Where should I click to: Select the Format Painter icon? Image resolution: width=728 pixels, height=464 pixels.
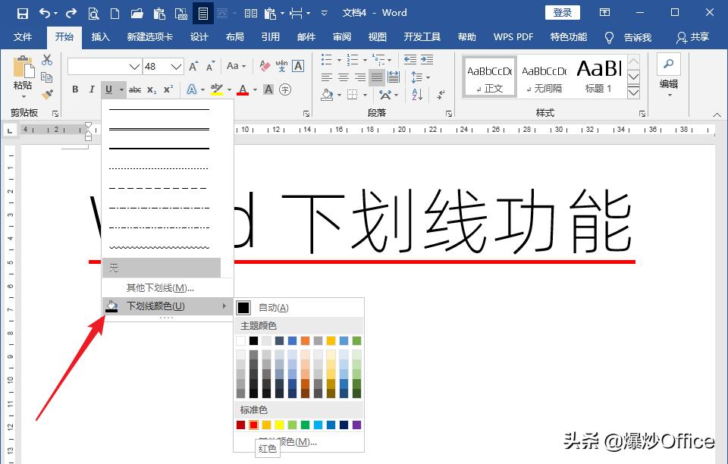pyautogui.click(x=45, y=93)
